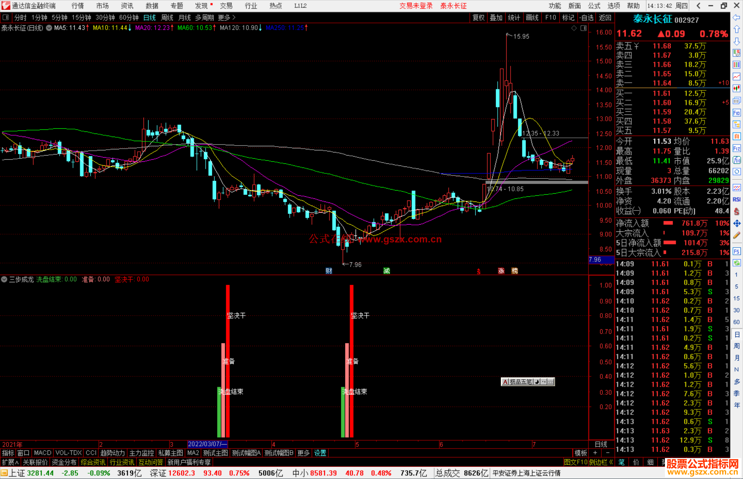Select the 15-minute period in the right sidebar
The height and width of the screenshot is (479, 743).
[x=736, y=298]
